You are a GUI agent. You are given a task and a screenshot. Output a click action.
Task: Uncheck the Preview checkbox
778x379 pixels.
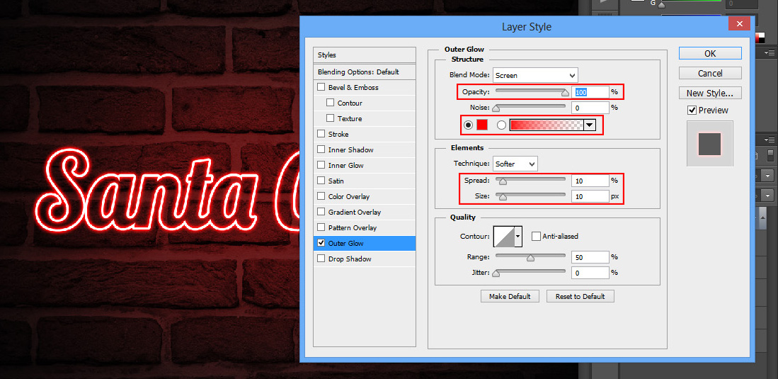click(x=692, y=111)
